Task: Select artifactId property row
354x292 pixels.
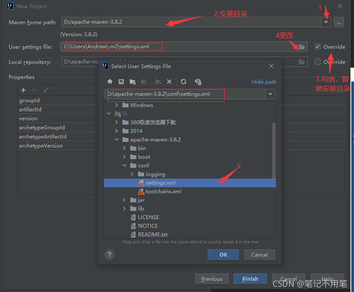Action: 59,109
